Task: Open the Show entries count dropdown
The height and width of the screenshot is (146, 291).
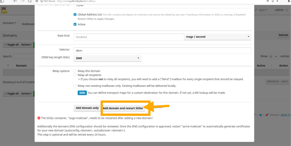Action: [x=273, y=56]
